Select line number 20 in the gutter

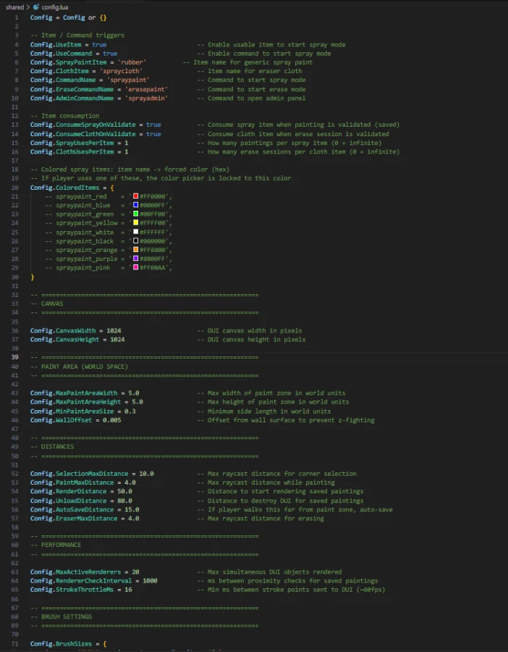tap(15, 188)
